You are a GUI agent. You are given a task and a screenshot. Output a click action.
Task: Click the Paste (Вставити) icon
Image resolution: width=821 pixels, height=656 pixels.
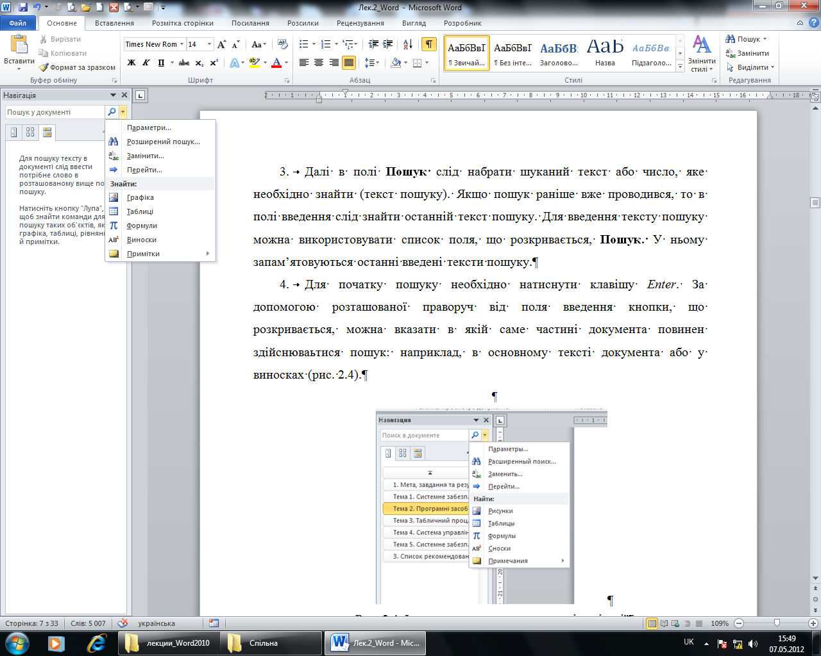(19, 45)
